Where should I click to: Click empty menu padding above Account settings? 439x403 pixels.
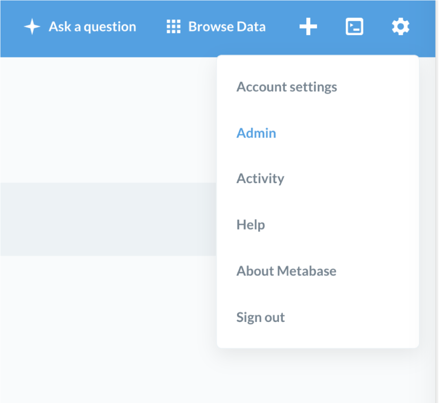(317, 64)
